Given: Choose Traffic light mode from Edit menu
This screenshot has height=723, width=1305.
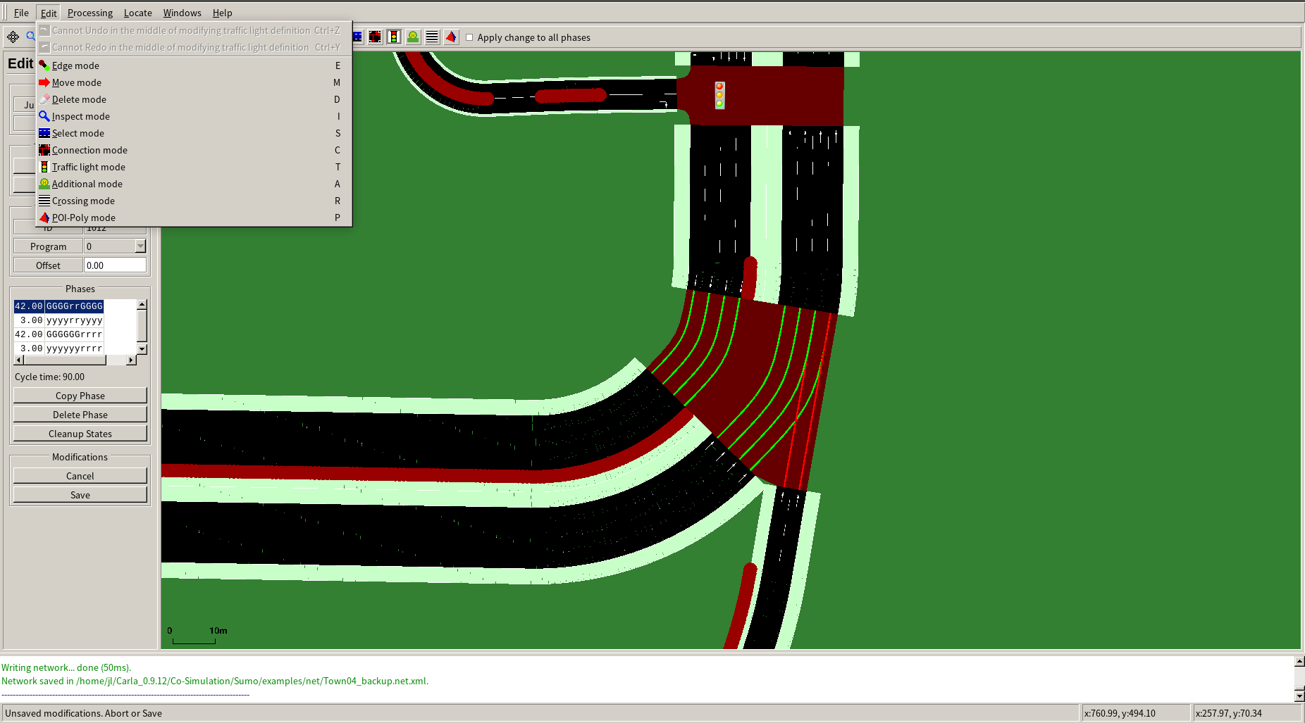Looking at the screenshot, I should pyautogui.click(x=194, y=167).
